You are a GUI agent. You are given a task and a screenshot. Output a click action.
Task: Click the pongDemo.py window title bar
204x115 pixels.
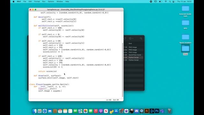(76, 10)
